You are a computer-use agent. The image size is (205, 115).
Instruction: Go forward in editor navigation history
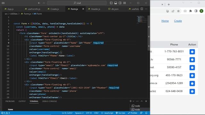click(44, 3)
